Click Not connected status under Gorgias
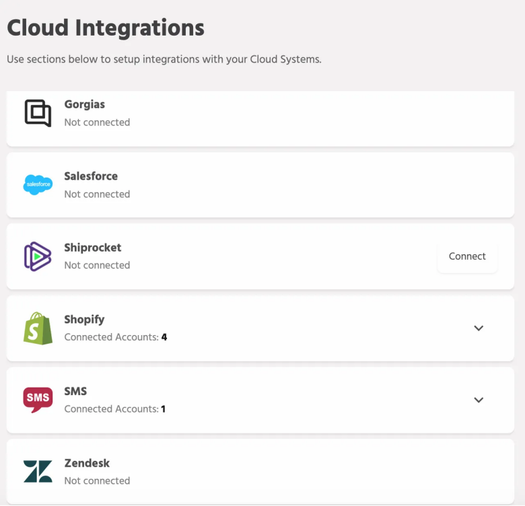Screen dimensions: 525x506 (x=97, y=122)
